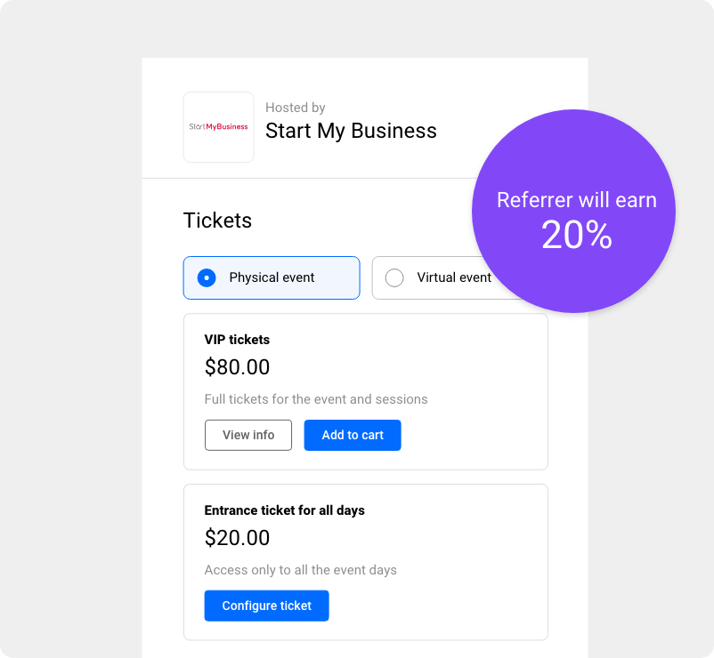Click the Virtual event label text
Image resolution: width=714 pixels, height=658 pixels.
pyautogui.click(x=454, y=277)
